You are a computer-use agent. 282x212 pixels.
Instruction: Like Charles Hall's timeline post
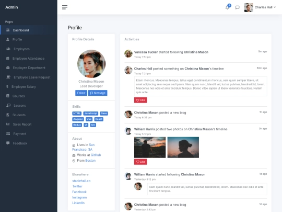pyautogui.click(x=140, y=100)
